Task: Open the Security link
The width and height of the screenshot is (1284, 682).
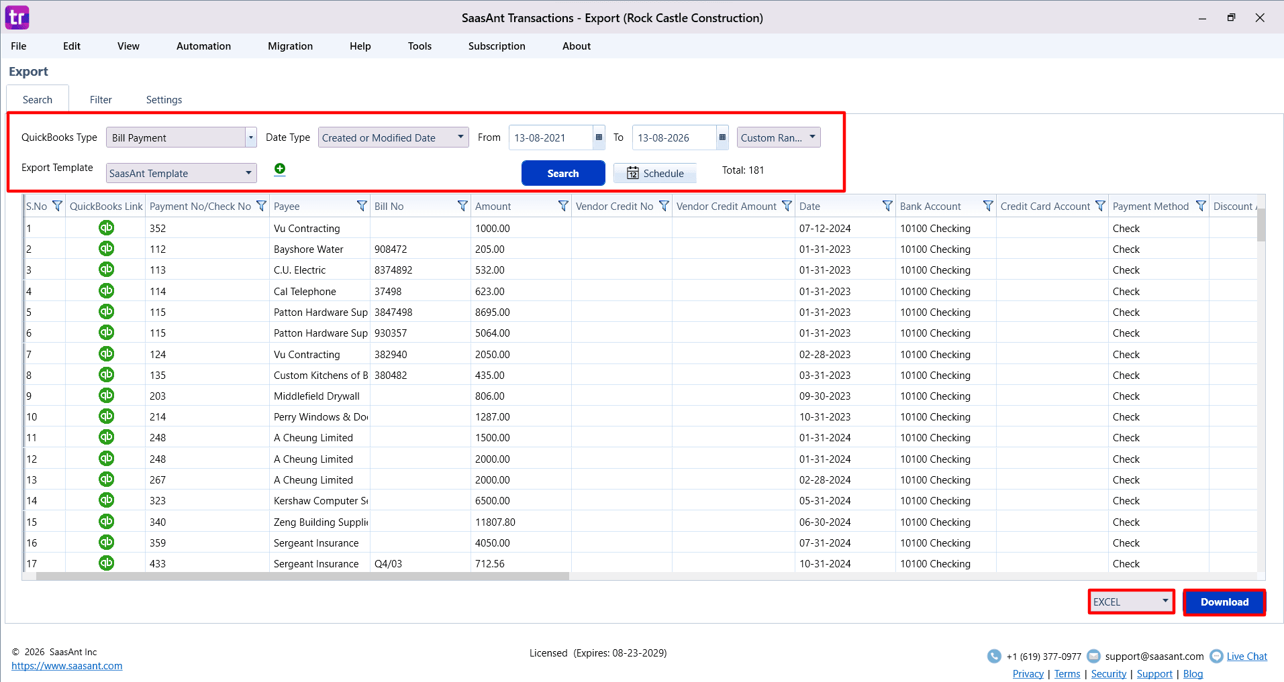Action: tap(1109, 674)
